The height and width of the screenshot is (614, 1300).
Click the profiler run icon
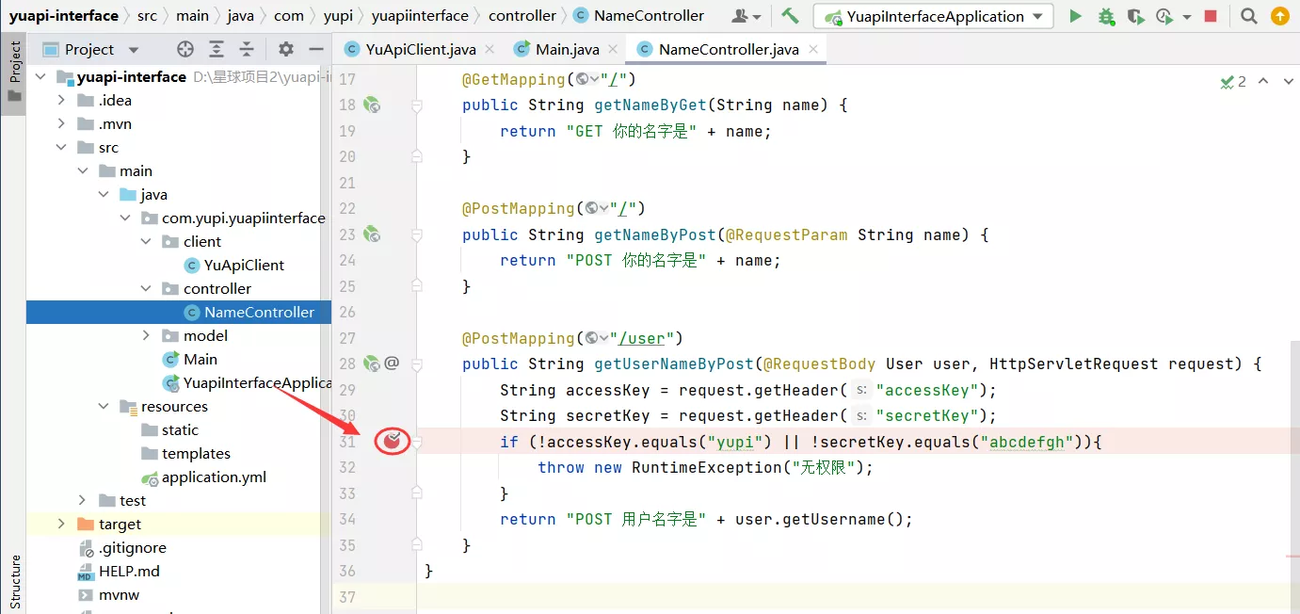click(x=1164, y=16)
